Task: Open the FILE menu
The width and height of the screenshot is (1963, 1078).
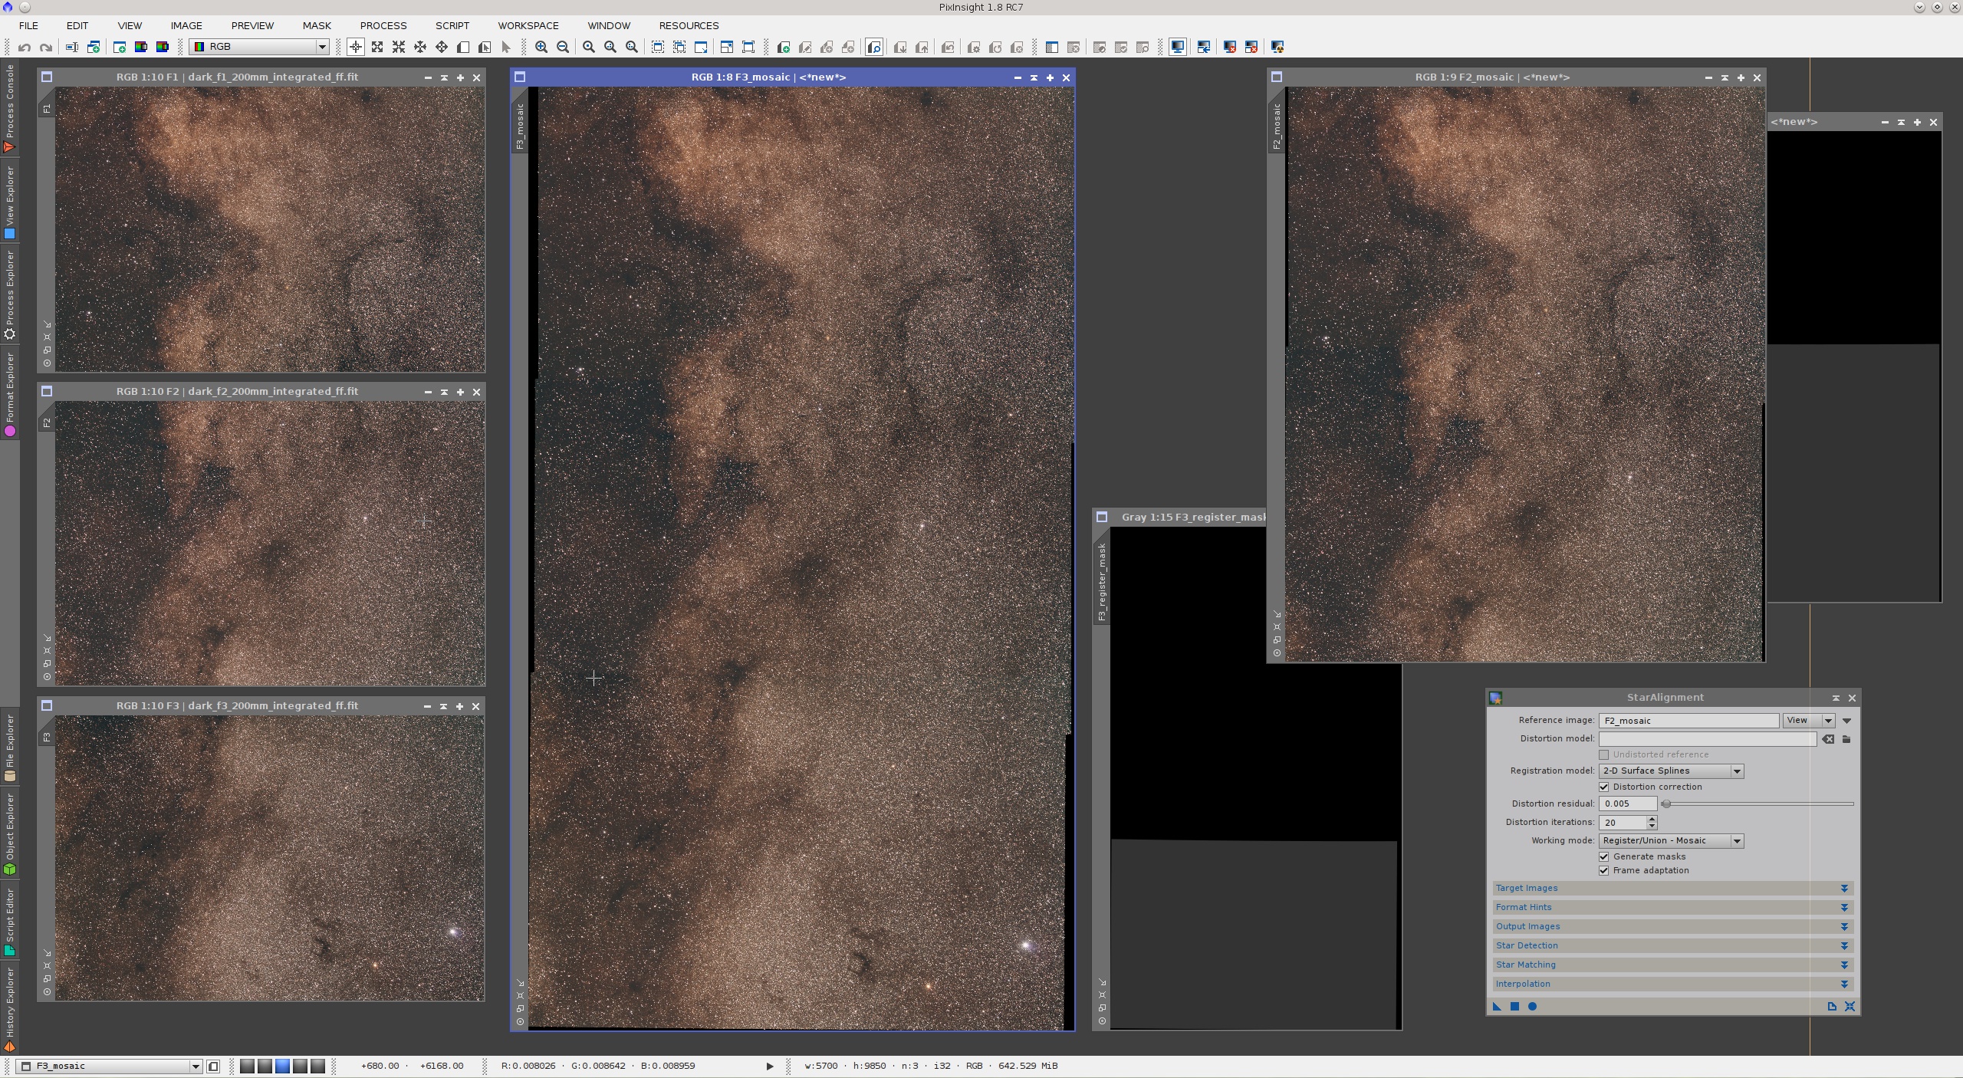Action: click(x=28, y=25)
